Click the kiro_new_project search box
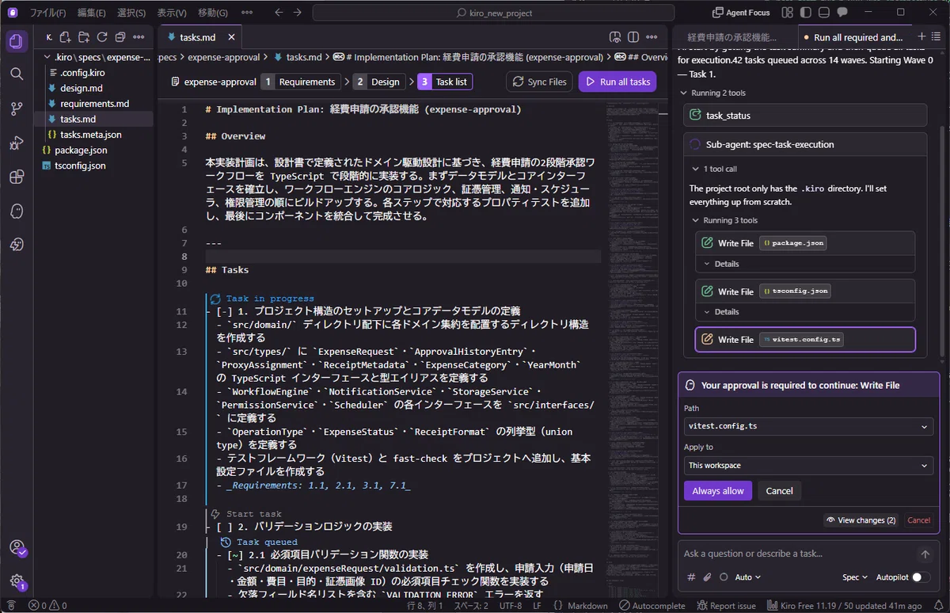Screen dimensions: 950x613 pyautogui.click(x=494, y=13)
